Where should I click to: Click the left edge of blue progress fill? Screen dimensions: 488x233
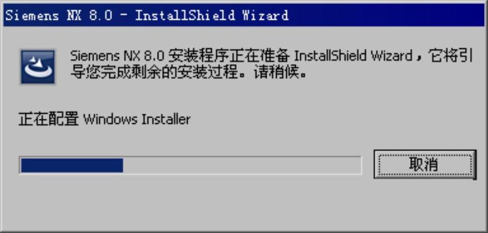23,165
